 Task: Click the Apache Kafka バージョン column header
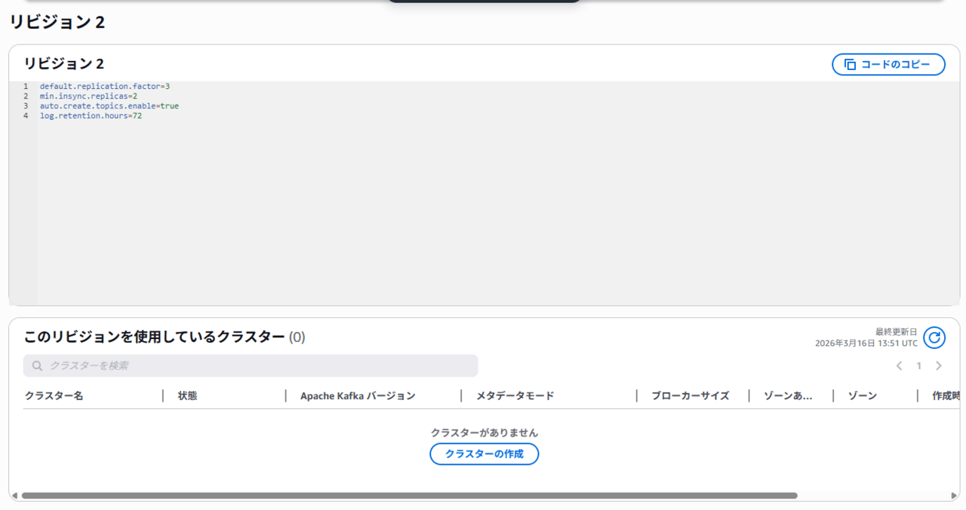357,396
